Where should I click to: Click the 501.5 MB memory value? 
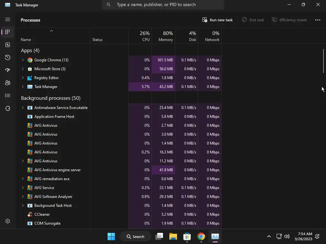(165, 60)
